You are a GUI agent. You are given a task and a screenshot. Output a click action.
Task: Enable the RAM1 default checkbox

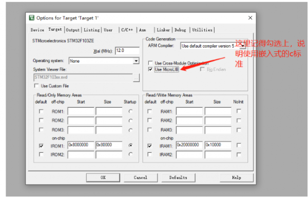click(150, 111)
